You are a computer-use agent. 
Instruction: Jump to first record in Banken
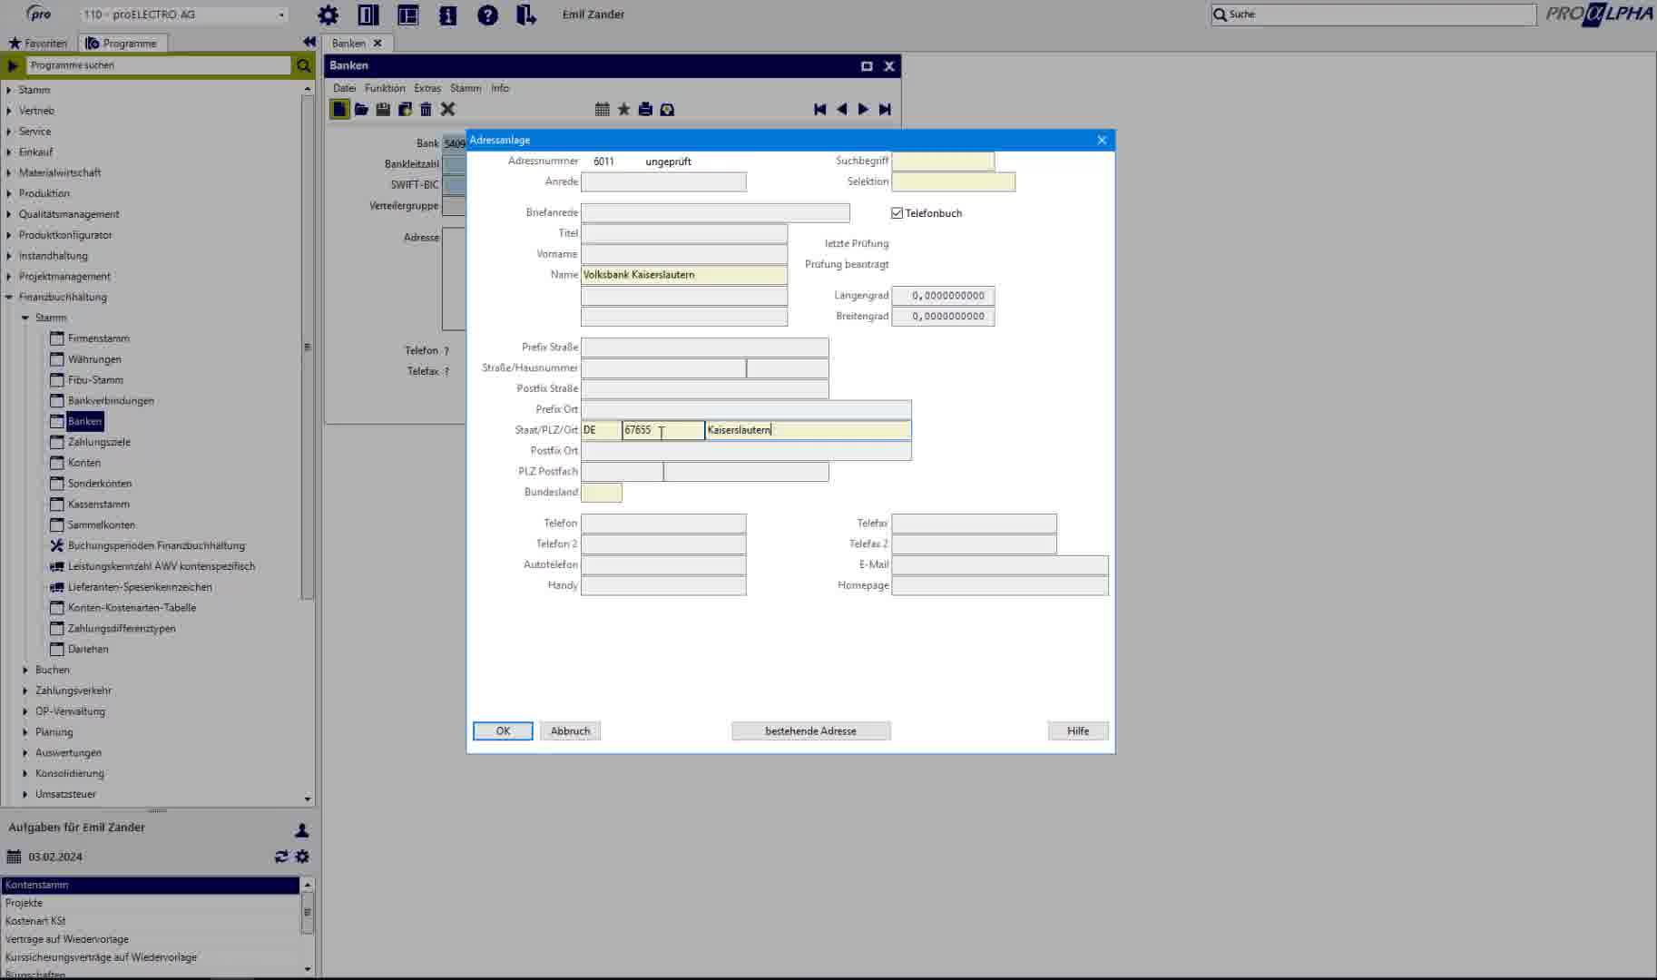[820, 109]
